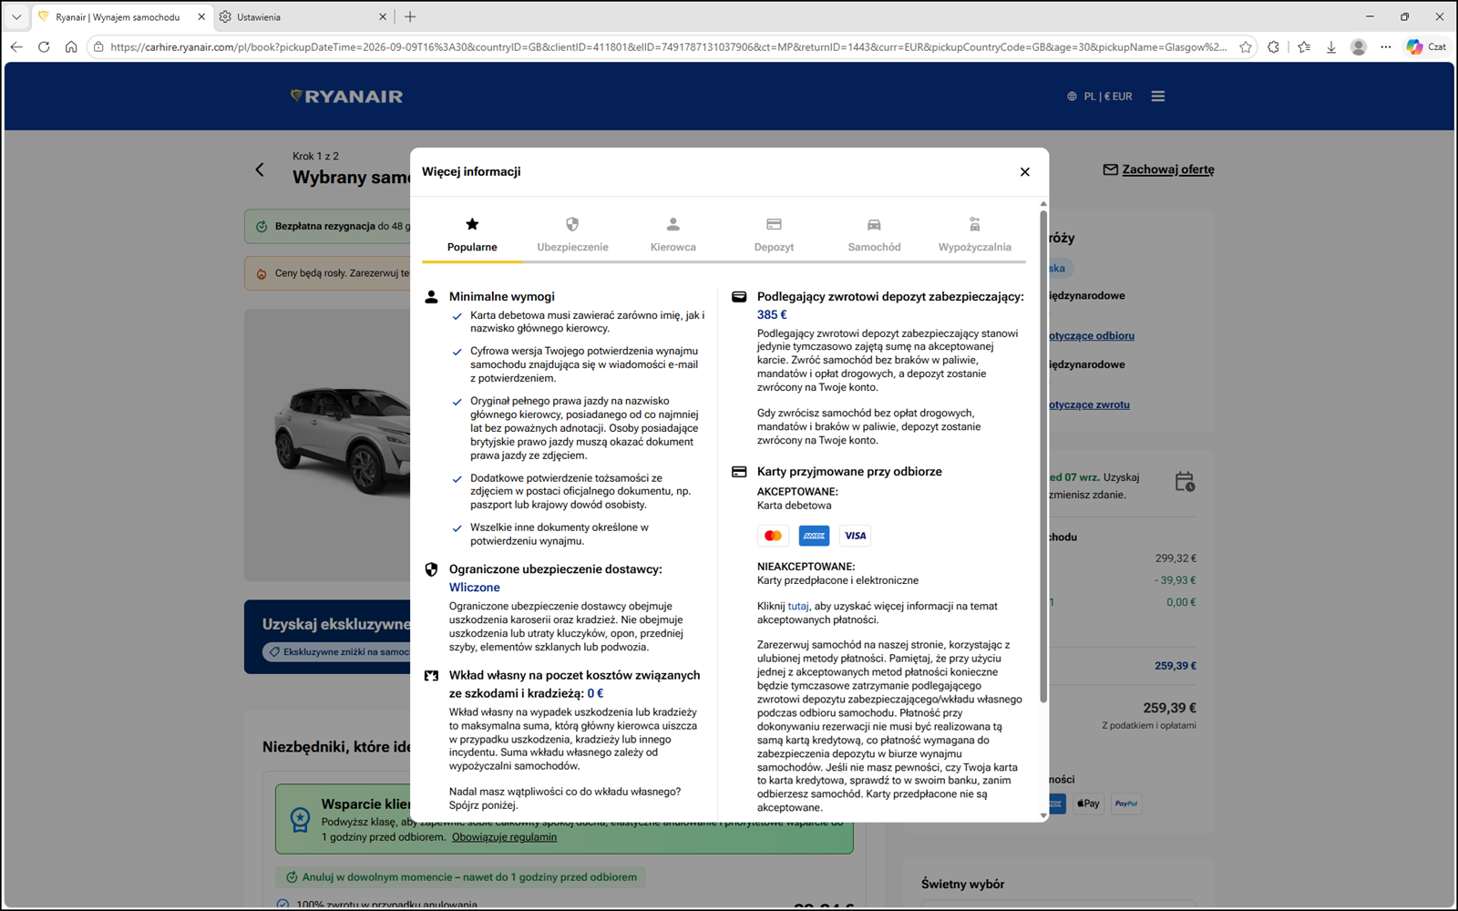Select the Depozyt tab

pyautogui.click(x=774, y=235)
